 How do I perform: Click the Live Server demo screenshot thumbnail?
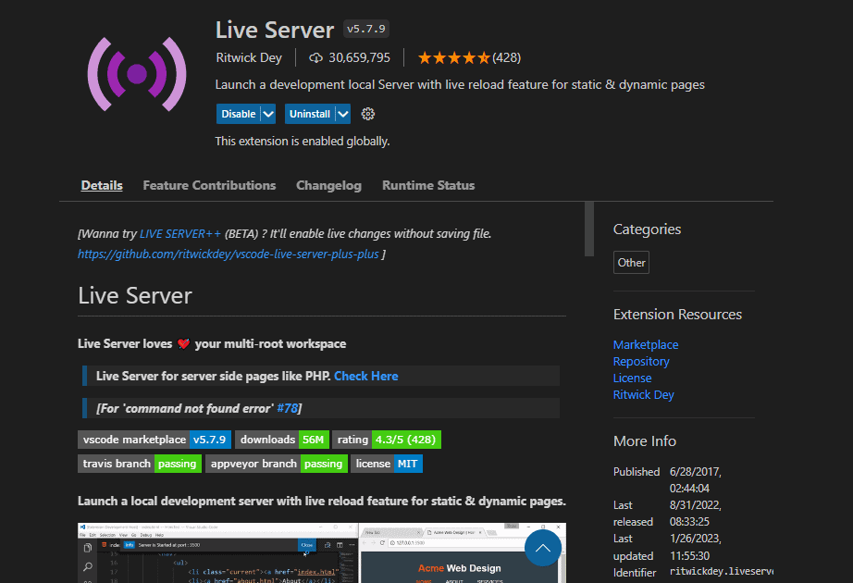point(322,552)
